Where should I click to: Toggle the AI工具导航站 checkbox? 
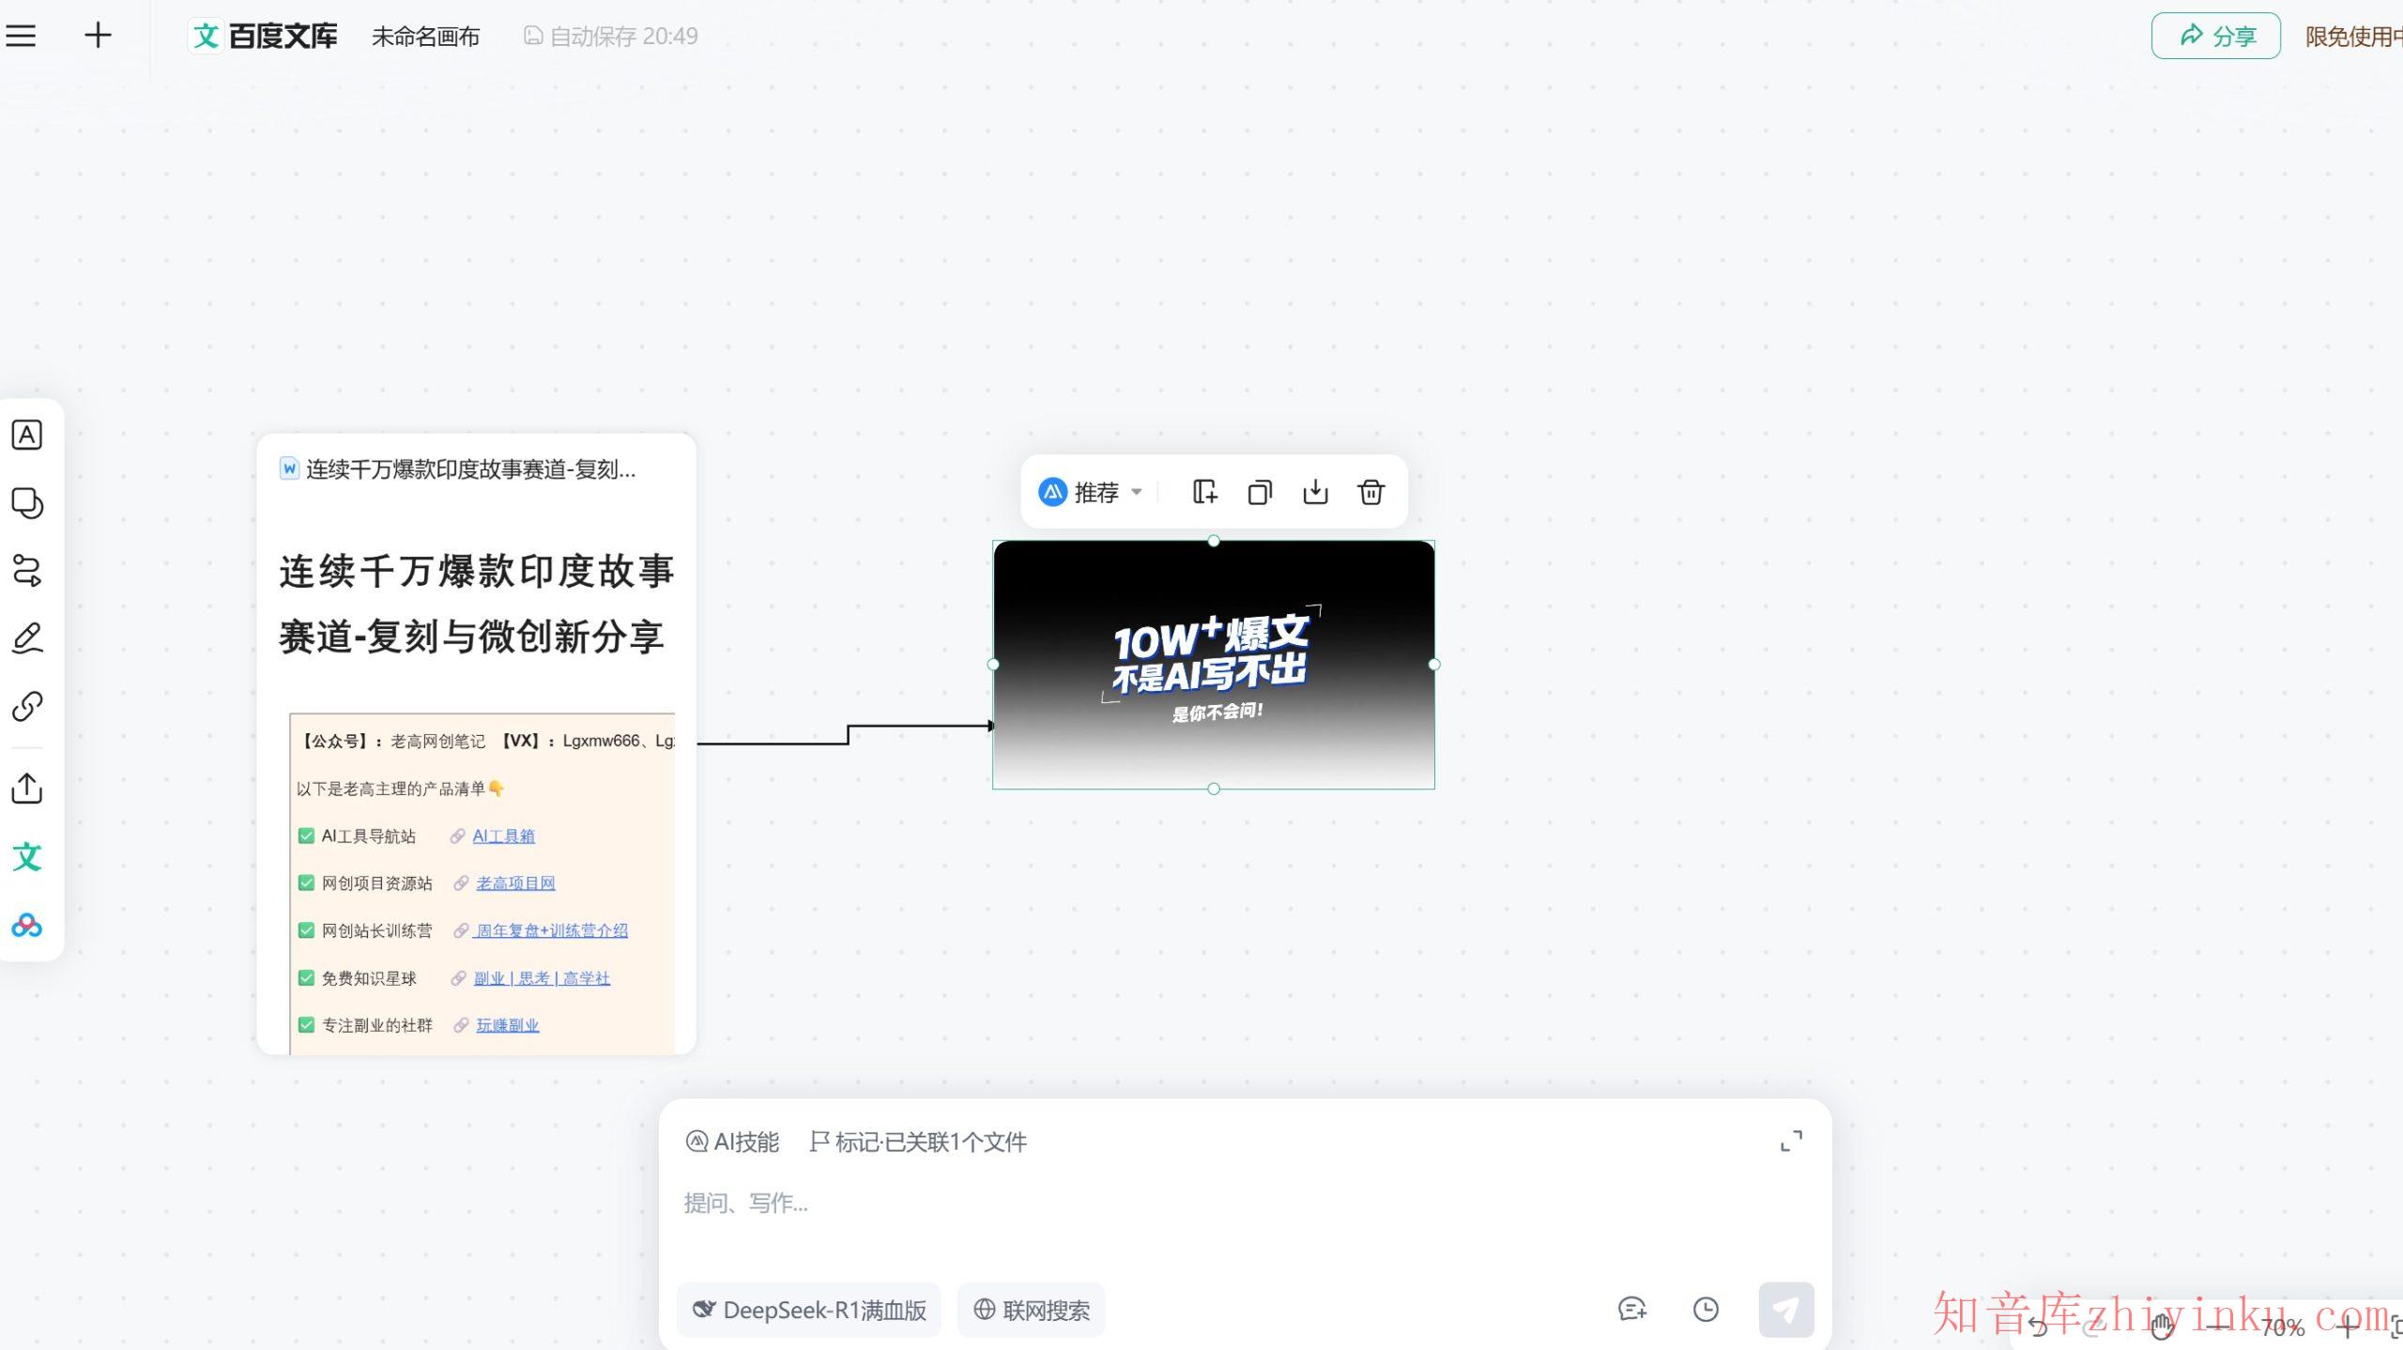point(306,836)
